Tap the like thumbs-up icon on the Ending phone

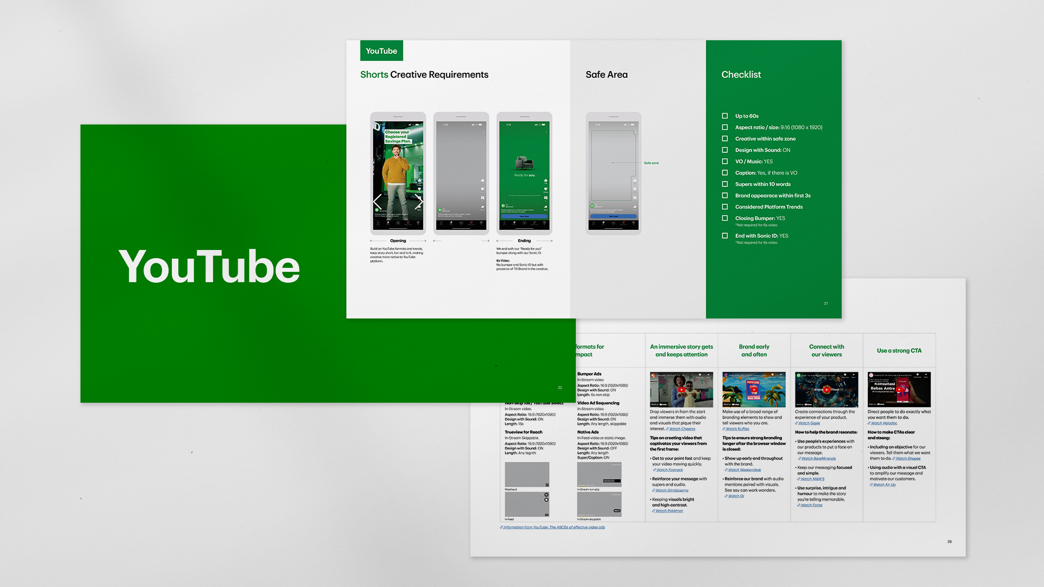click(x=545, y=180)
